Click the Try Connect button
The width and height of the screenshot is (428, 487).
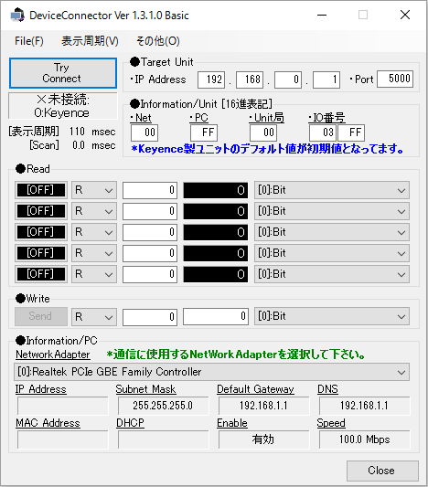pyautogui.click(x=63, y=73)
